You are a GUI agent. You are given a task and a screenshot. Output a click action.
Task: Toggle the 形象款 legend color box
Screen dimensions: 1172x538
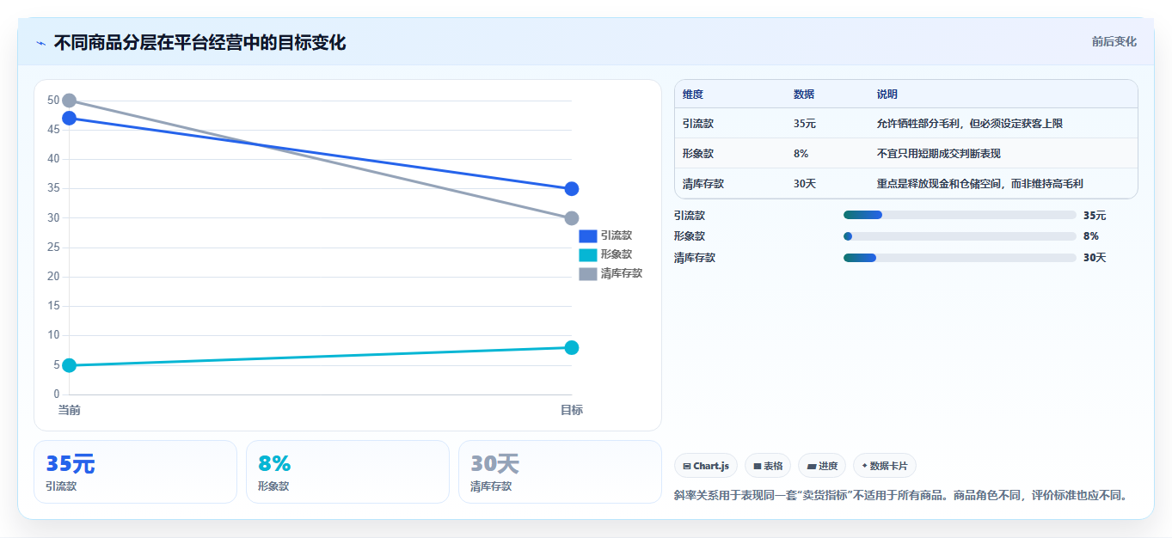tap(587, 254)
